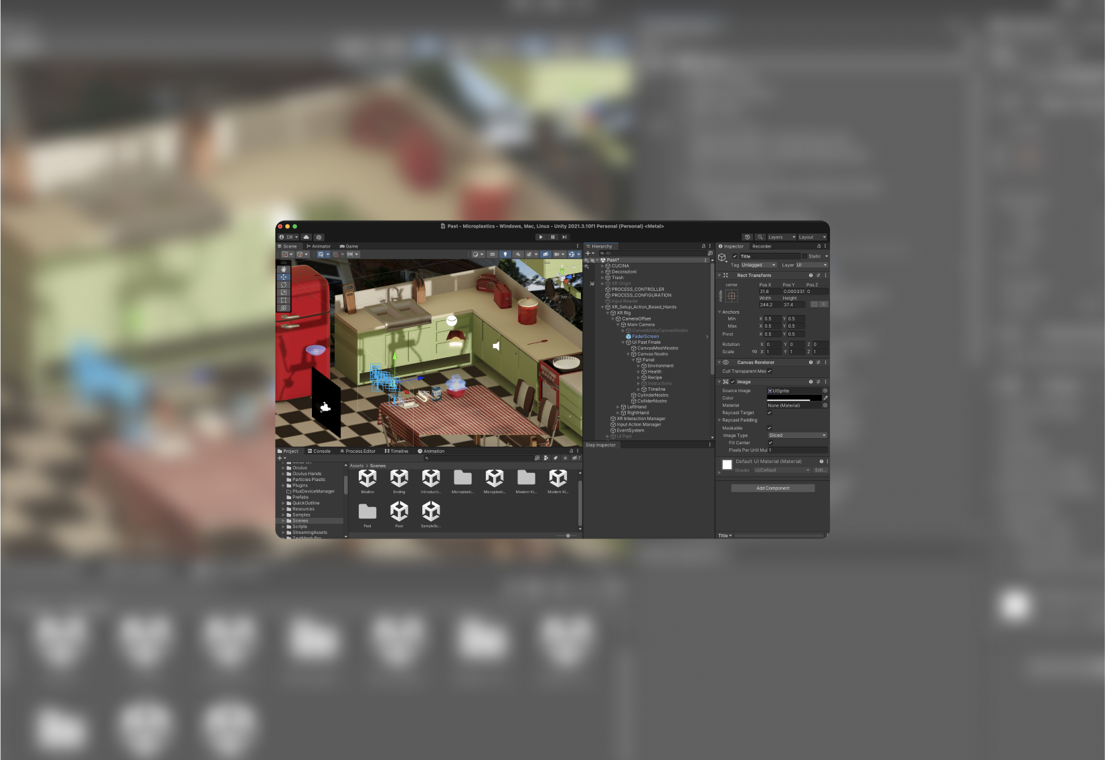
Task: Select the Scale tool
Action: tap(284, 292)
